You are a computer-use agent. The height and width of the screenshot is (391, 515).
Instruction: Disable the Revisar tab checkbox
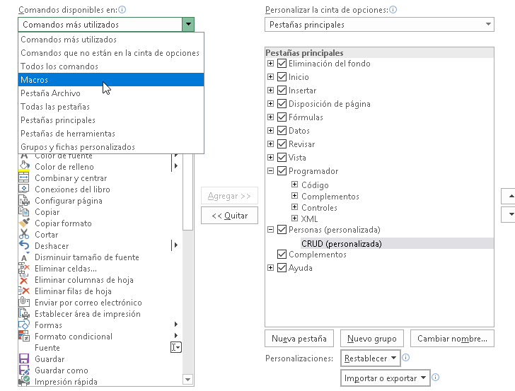(282, 144)
